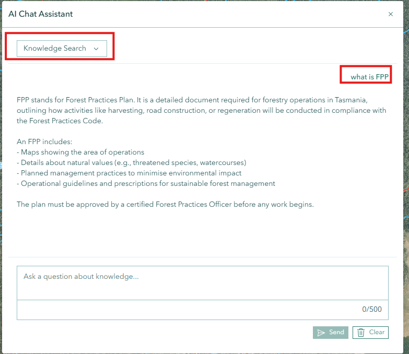Select the 'what is FPP' user message
The width and height of the screenshot is (409, 354).
tap(369, 77)
